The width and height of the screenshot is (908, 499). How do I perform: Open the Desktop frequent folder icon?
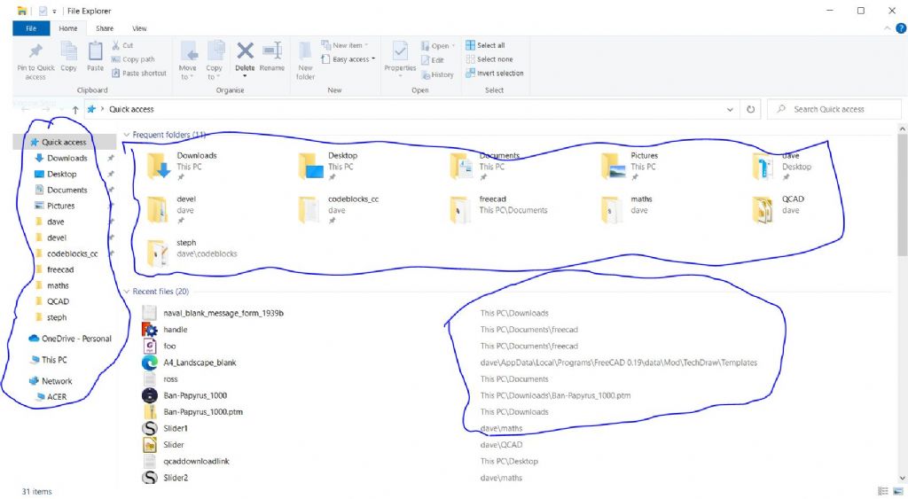[309, 166]
